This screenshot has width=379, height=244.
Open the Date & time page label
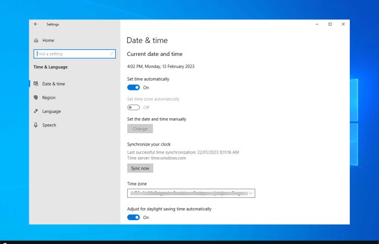tap(54, 84)
